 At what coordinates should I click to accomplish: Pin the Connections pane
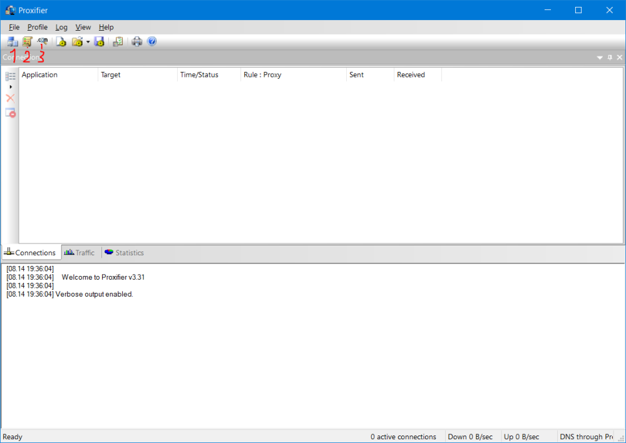[x=610, y=58]
